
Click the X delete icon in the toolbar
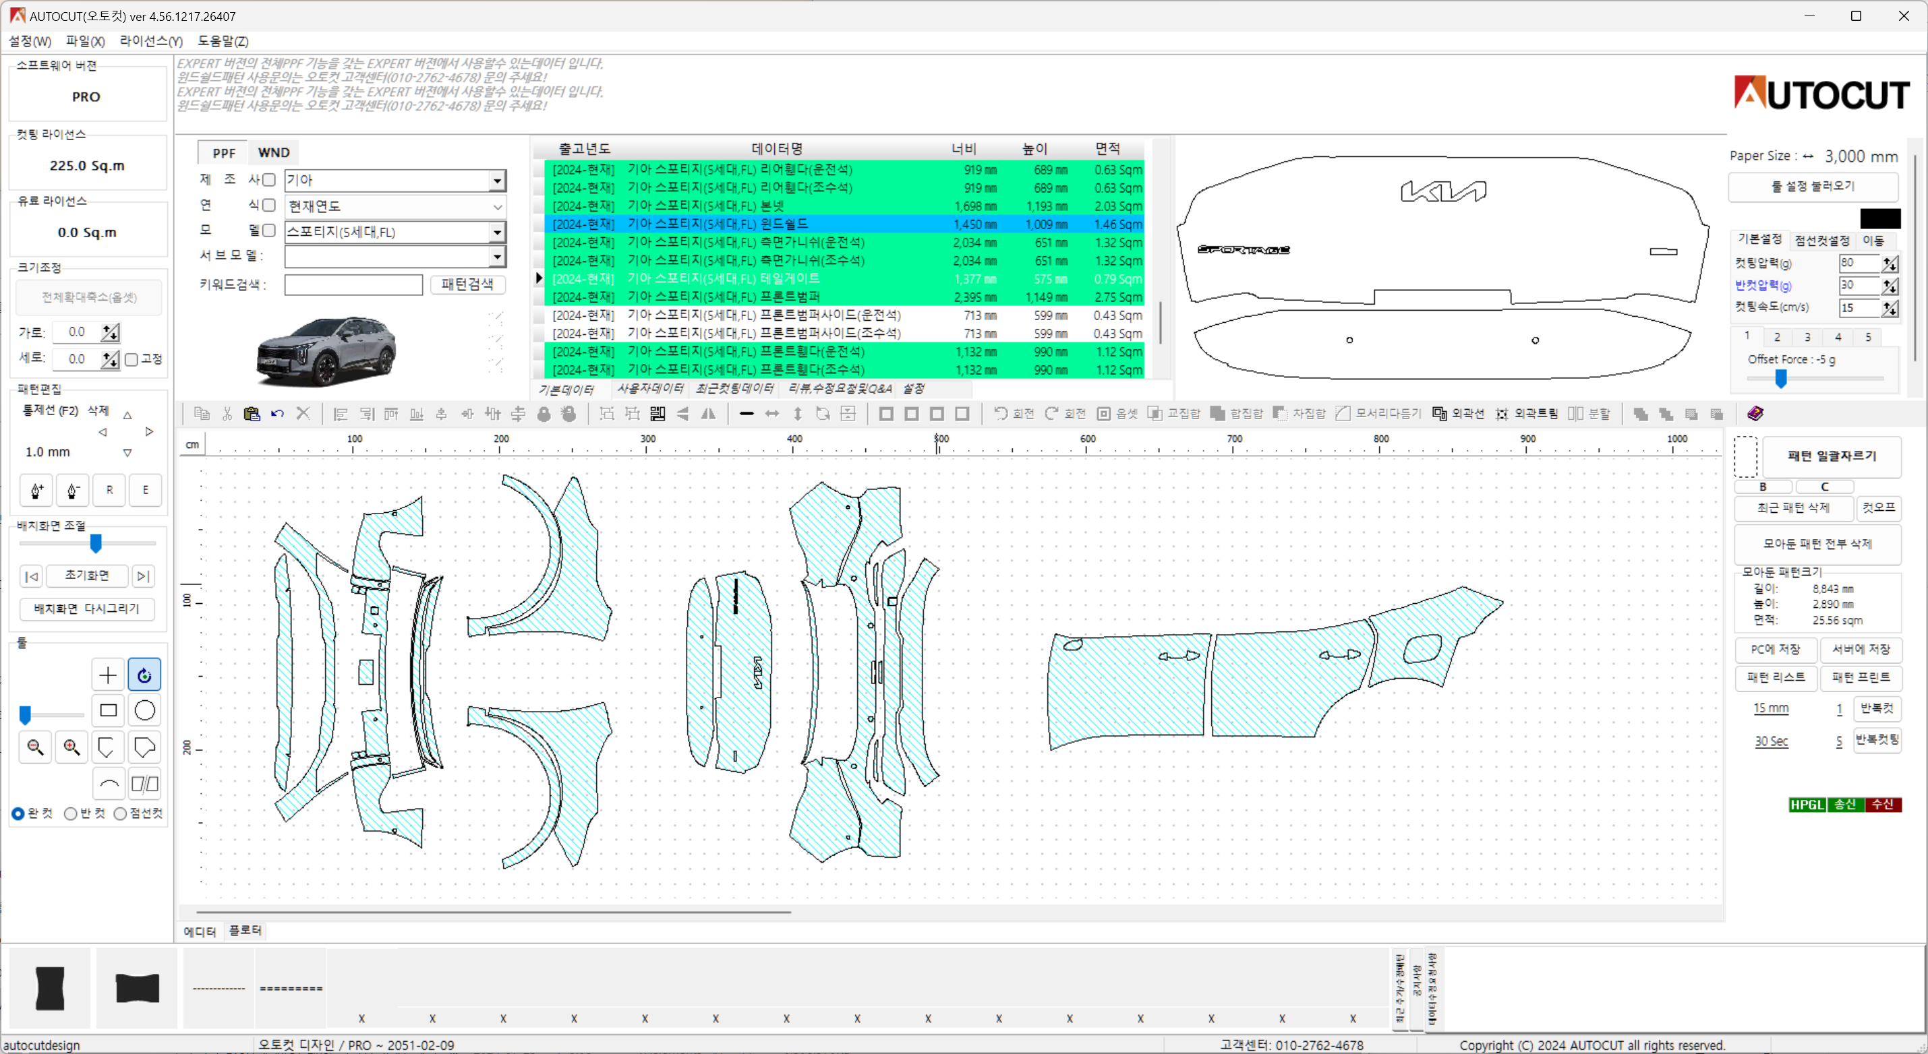pos(303,414)
